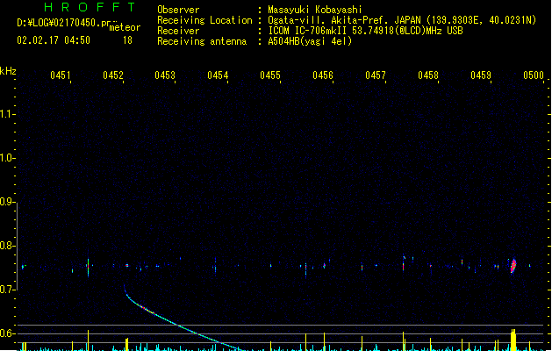Click the 0.8 kHz frequency tick label
552x351 pixels.
coord(7,246)
